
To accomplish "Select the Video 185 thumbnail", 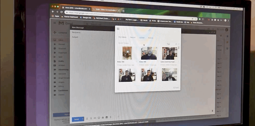I will pos(149,53).
